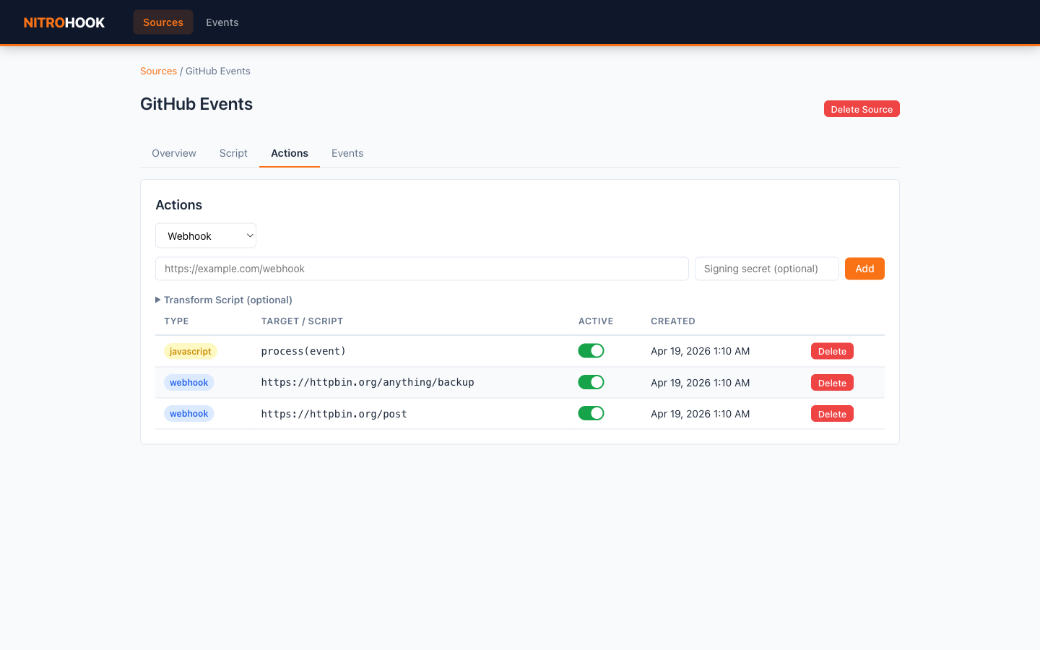Focus the webhook URL input field
Viewport: 1040px width, 650px height.
pyautogui.click(x=422, y=269)
